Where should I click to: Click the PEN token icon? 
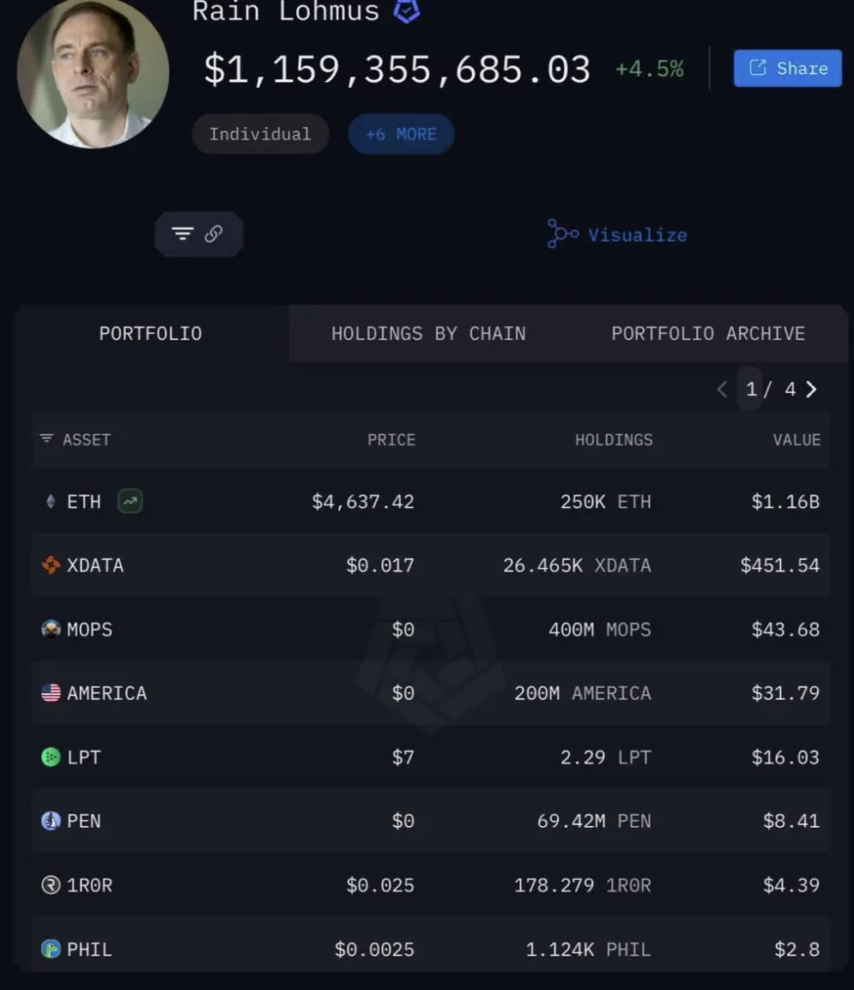(x=51, y=821)
